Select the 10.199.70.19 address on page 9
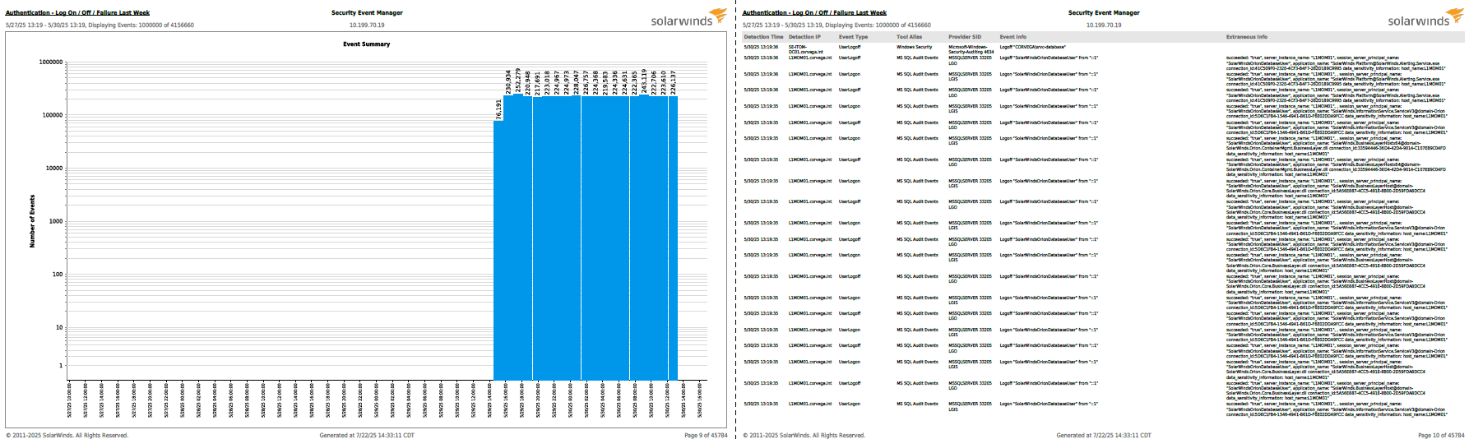1469x439 pixels. [367, 25]
